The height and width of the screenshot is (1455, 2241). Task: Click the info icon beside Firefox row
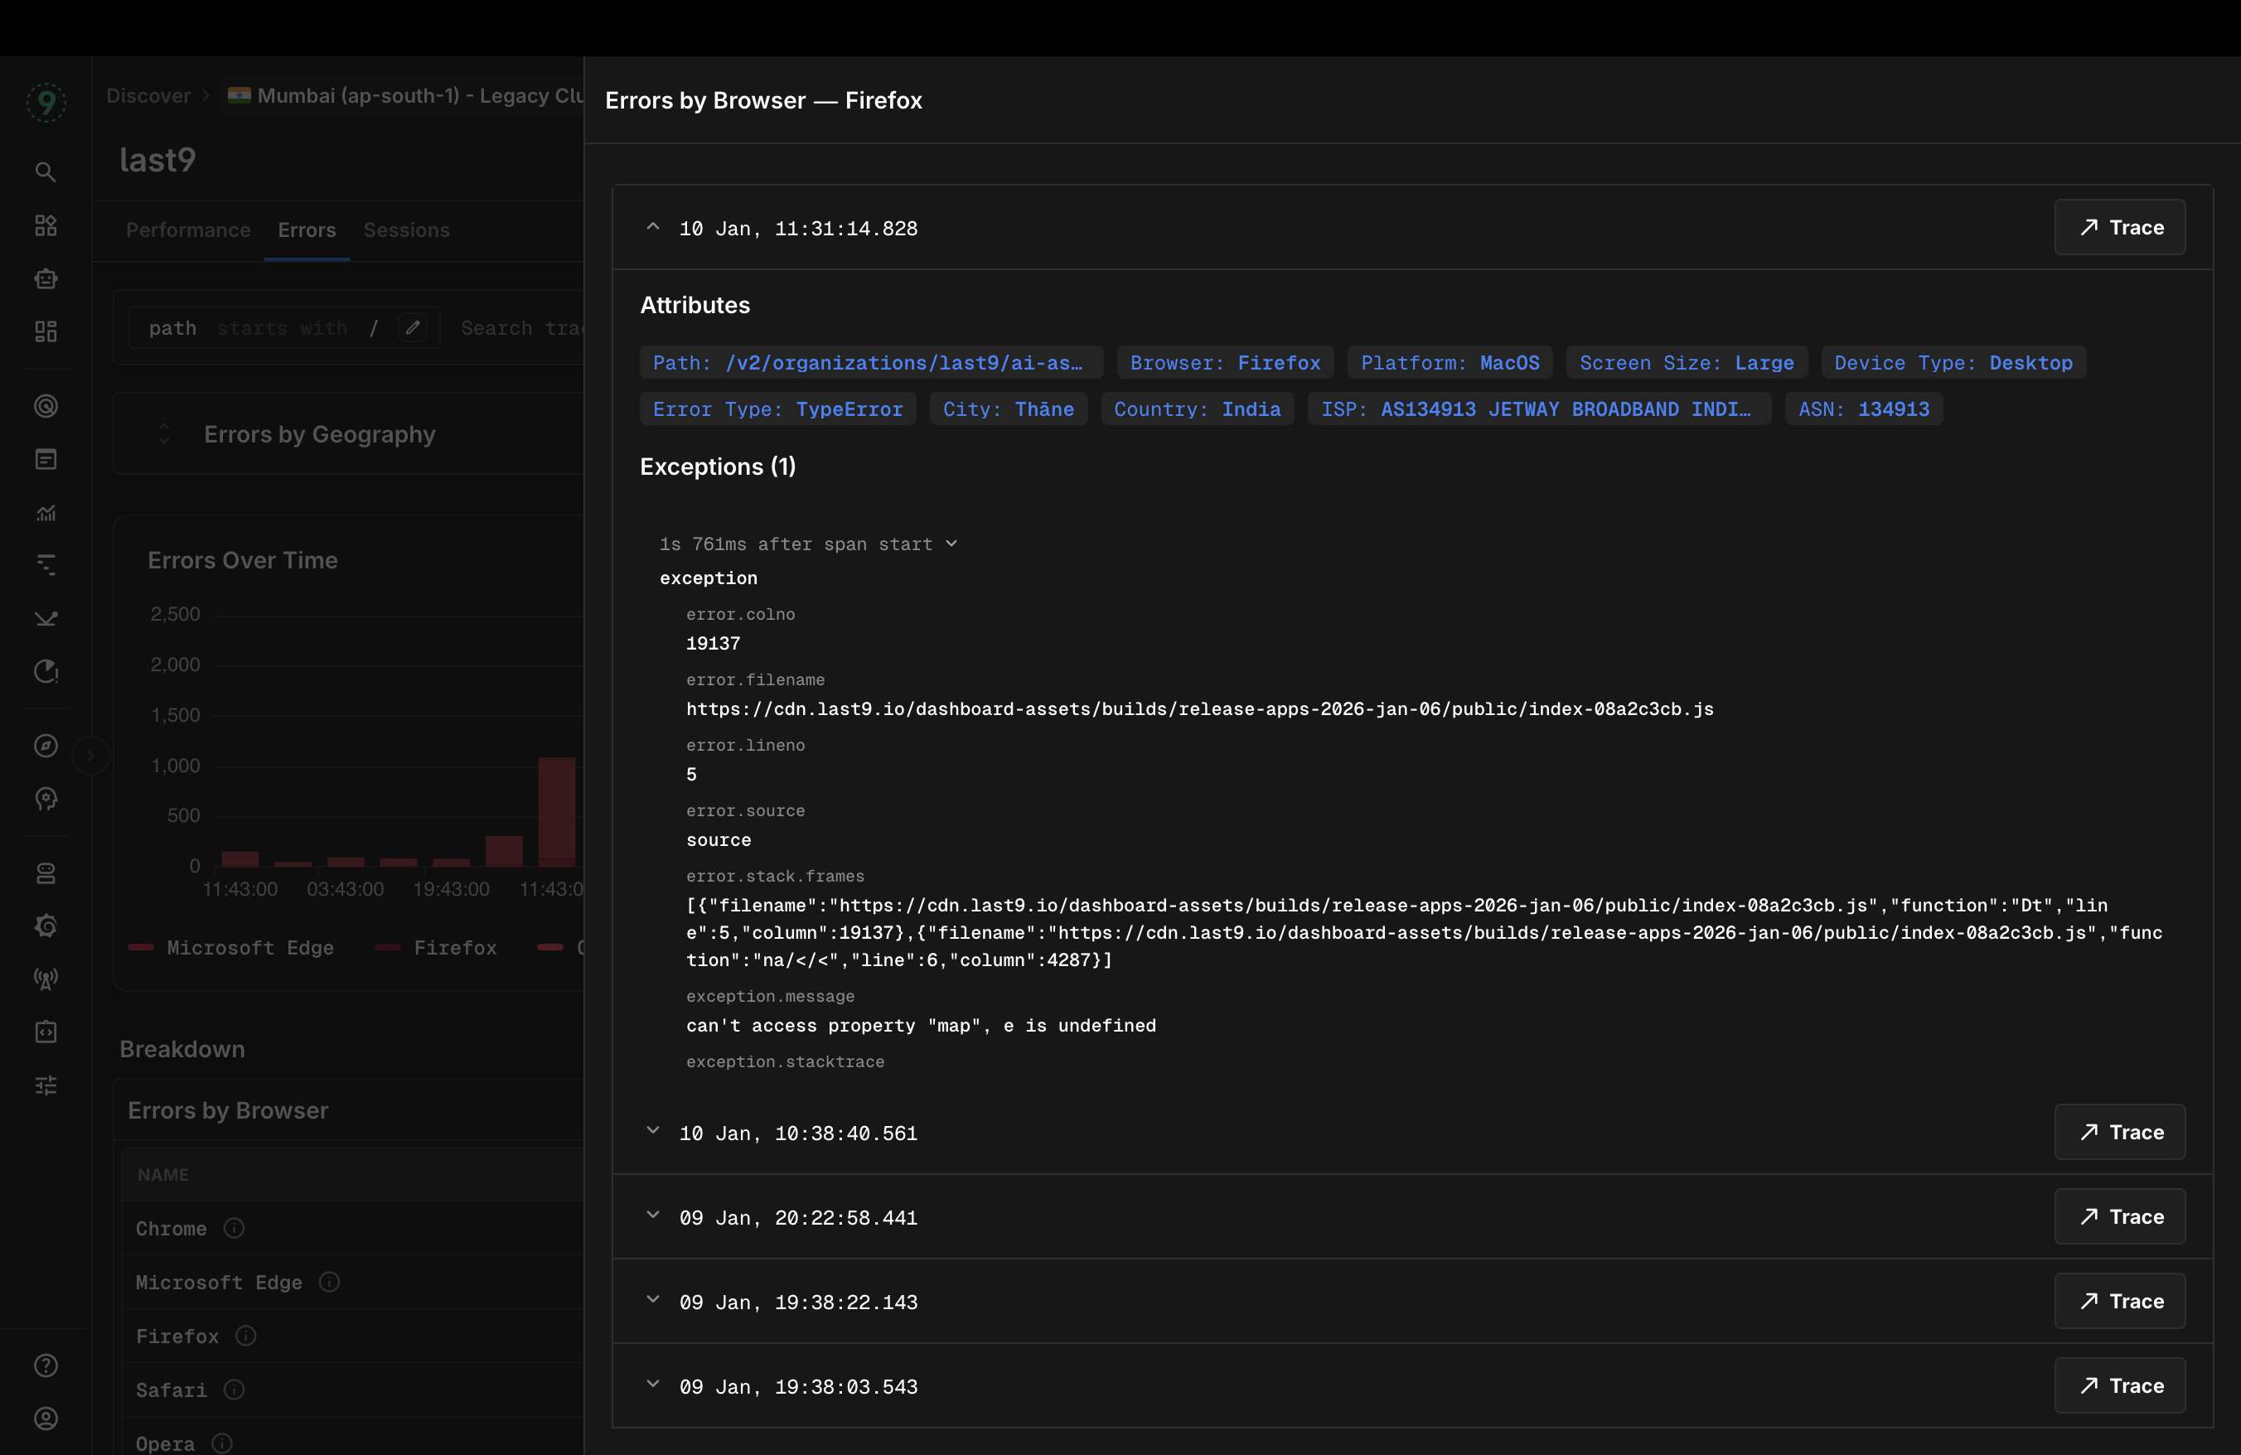point(246,1336)
